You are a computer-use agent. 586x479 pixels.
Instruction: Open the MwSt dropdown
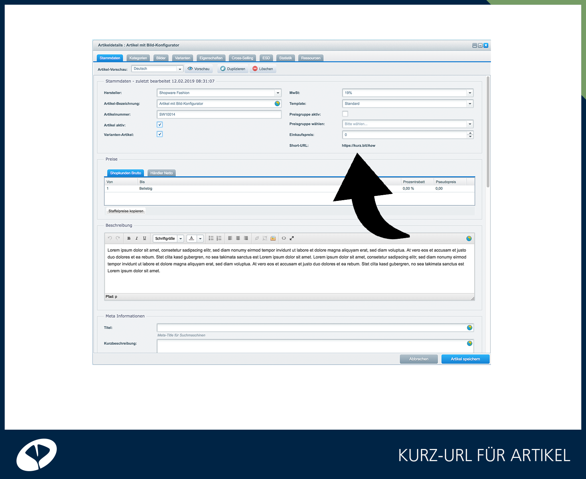click(470, 93)
